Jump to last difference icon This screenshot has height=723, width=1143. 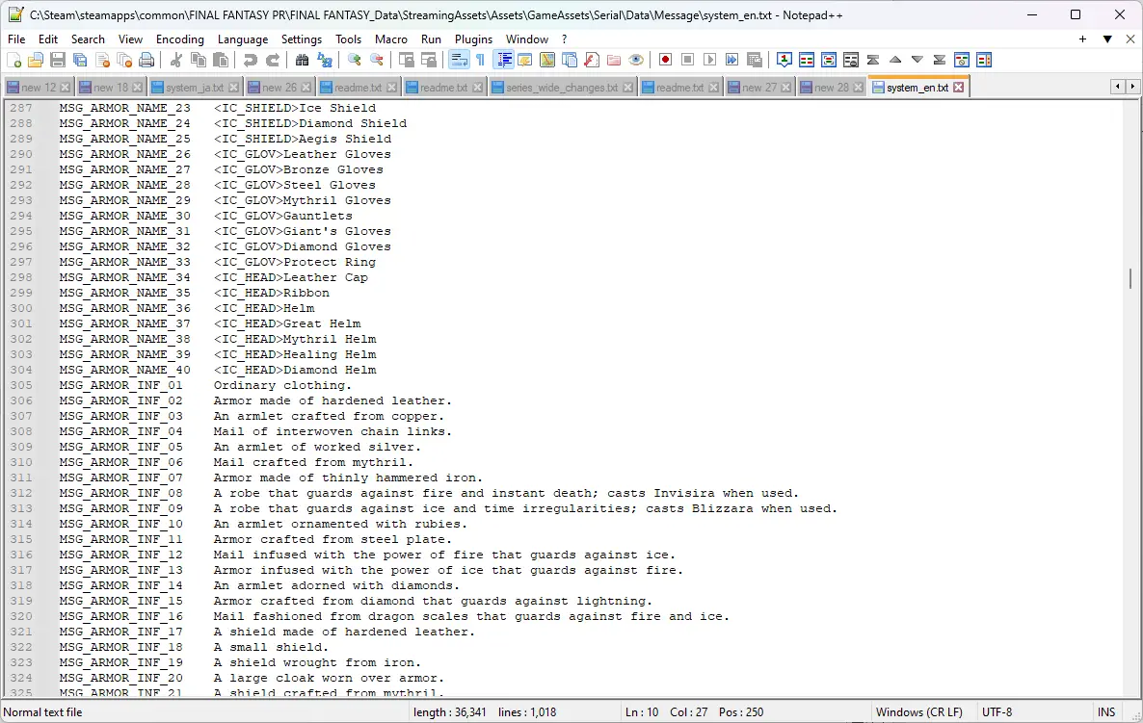click(940, 61)
